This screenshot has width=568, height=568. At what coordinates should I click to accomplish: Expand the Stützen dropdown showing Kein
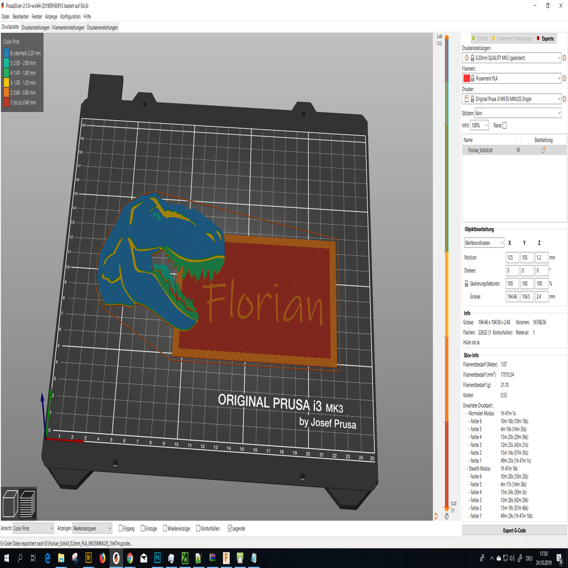point(559,113)
